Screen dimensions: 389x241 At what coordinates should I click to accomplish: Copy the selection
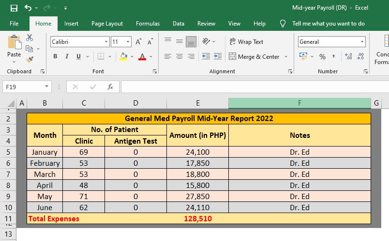coord(30,49)
